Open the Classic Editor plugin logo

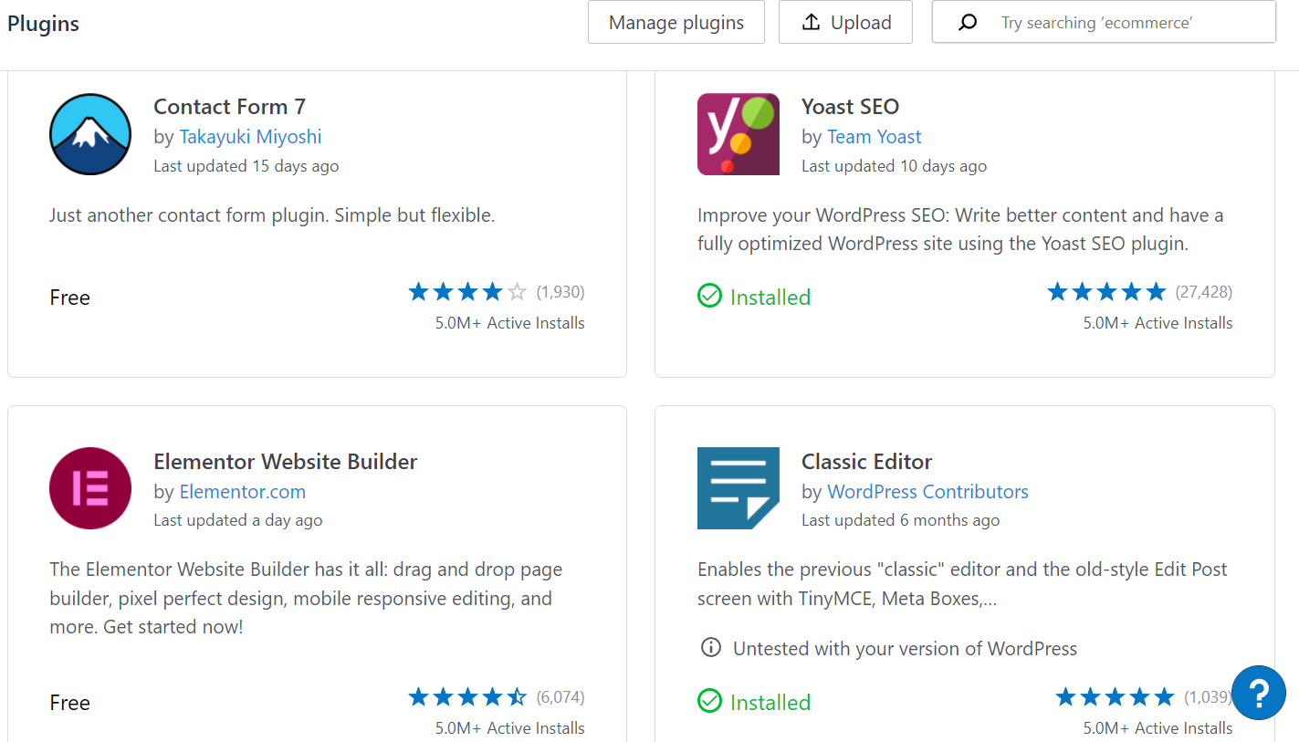pyautogui.click(x=739, y=488)
